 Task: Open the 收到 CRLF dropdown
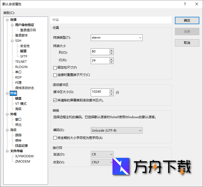(102, 162)
